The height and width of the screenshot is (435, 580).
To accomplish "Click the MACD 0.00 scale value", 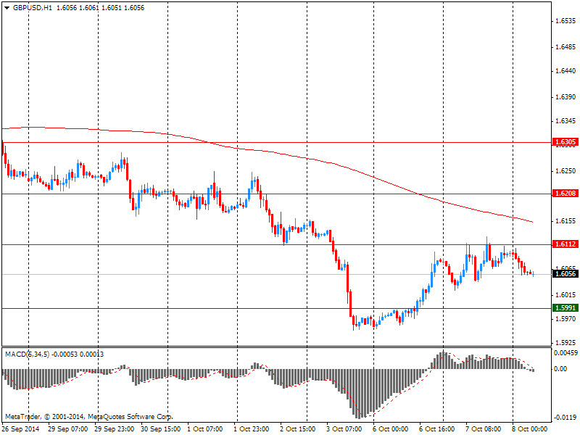I will point(560,369).
